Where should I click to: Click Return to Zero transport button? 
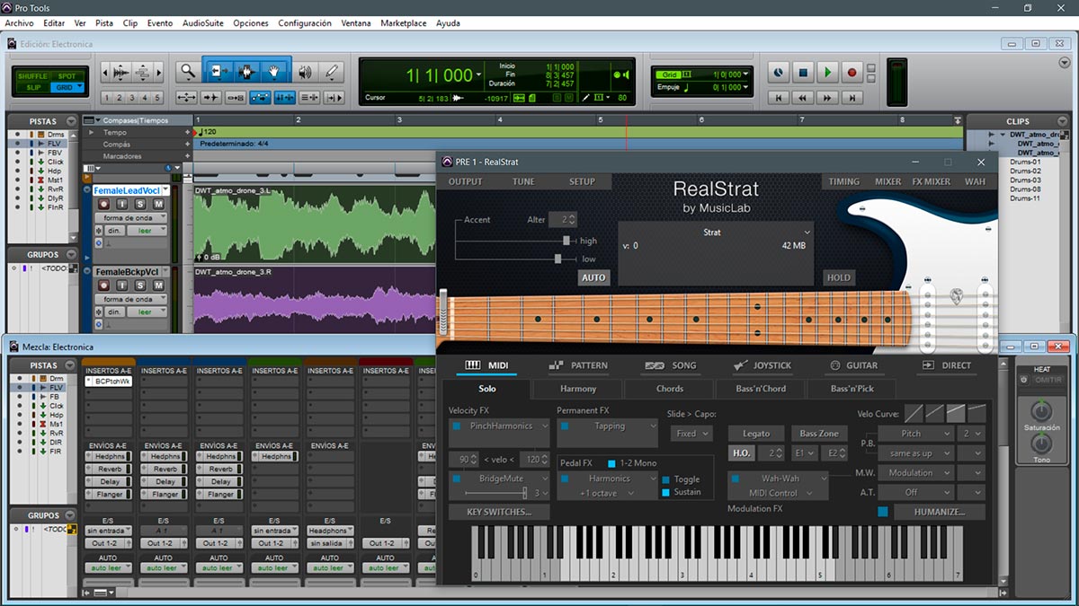click(780, 97)
